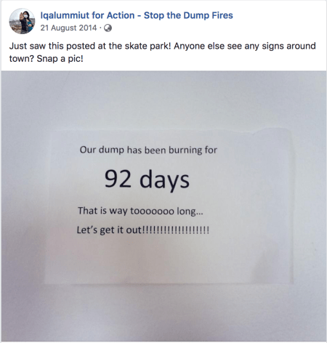Click the "Snap a pic!" caption text
This screenshot has height=343, width=327.
coord(60,59)
